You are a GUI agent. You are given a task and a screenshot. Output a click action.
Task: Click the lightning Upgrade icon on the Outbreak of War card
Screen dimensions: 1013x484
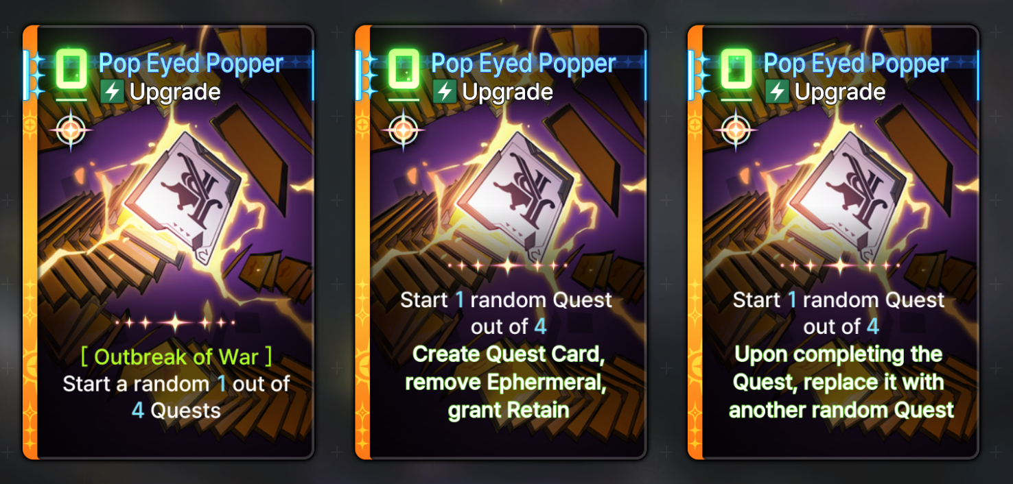point(112,92)
